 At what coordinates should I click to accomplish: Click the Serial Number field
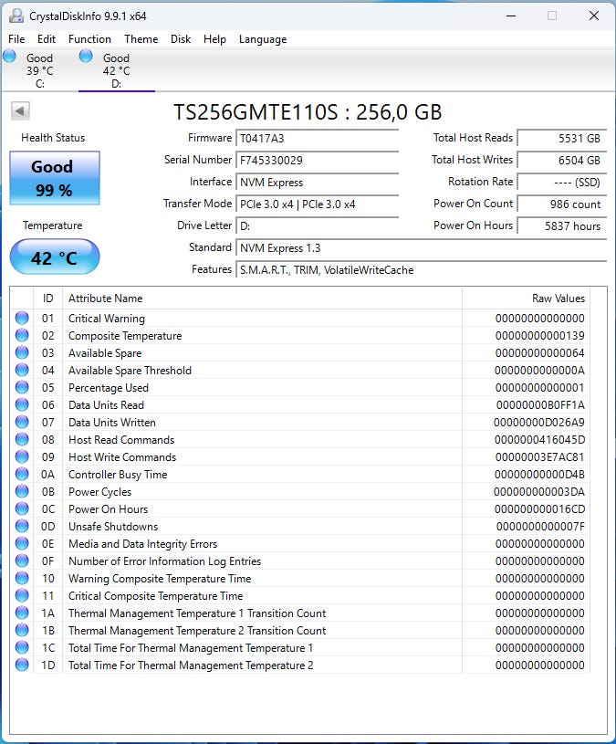[x=318, y=161]
